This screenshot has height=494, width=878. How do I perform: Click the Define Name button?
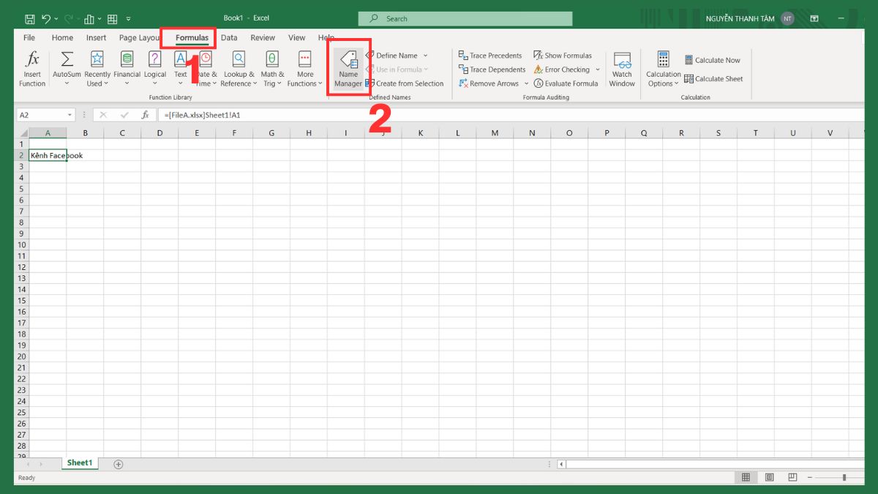pyautogui.click(x=392, y=56)
